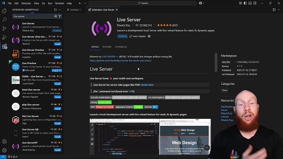Click scroll-to-top arrow on the details page
Screen dimensions: 283x159
[207, 148]
